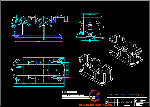Click the title text "ĐỒ ÁN TỐT NGHIỆP CÔNG NGHỆ CHẾ TẠO MÁY"
The image size is (150, 107).
127,95
